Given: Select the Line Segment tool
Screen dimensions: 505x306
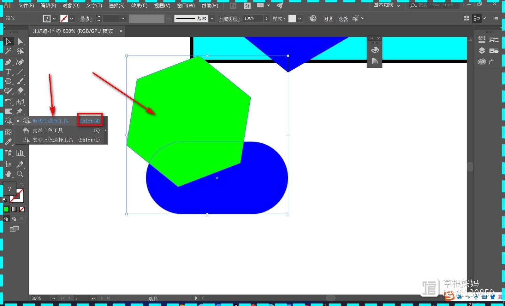Looking at the screenshot, I should pyautogui.click(x=20, y=72).
